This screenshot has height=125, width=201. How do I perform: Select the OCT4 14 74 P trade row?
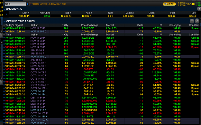(102, 72)
